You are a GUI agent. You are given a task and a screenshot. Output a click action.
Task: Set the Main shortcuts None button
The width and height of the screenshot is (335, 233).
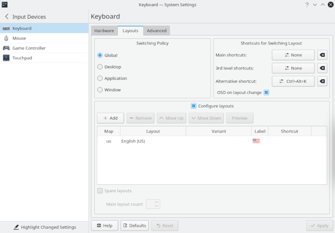tap(293, 55)
